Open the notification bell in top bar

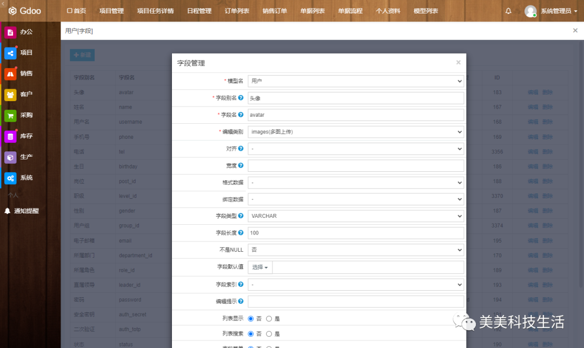509,10
